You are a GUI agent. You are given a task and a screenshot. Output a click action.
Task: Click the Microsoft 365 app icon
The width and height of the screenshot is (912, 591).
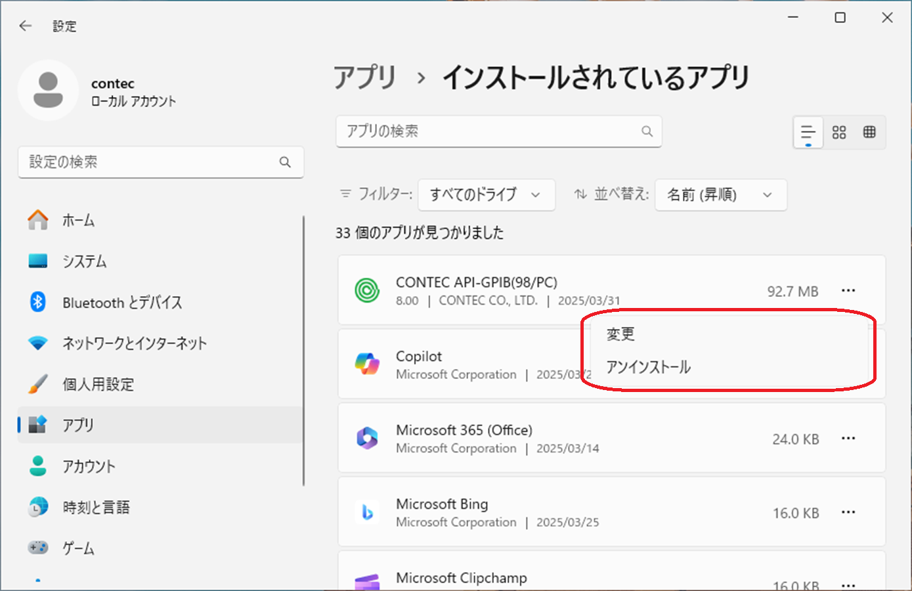(x=367, y=438)
